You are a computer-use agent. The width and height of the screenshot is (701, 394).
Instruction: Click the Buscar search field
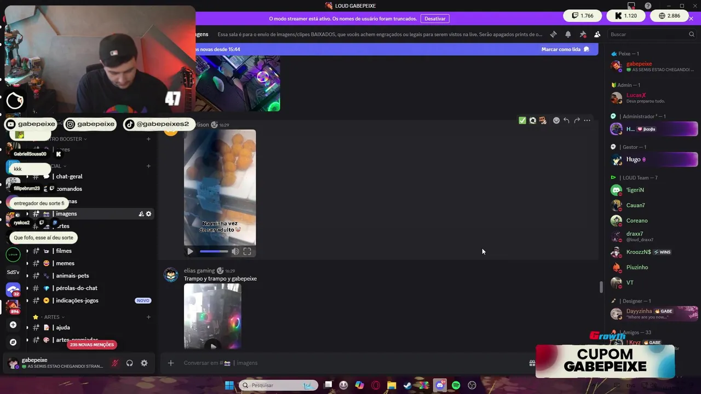(652, 34)
